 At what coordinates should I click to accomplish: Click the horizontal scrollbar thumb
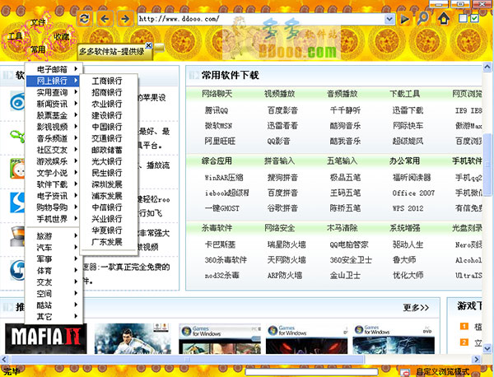(x=188, y=359)
